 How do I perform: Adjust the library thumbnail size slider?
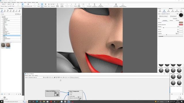pyautogui.click(x=9, y=94)
